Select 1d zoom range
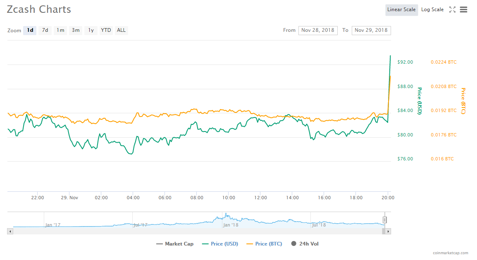Screen dimensions: 477x260 click(30, 30)
